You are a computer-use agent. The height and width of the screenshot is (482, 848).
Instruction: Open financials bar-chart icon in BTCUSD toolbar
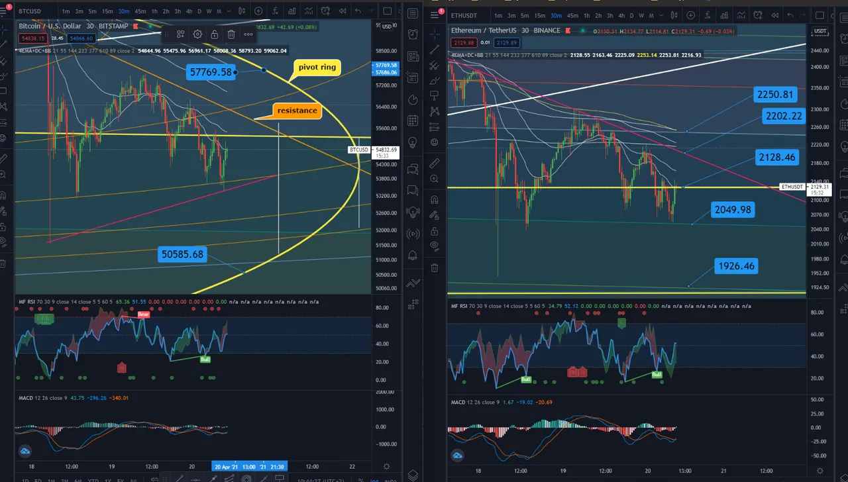point(291,11)
